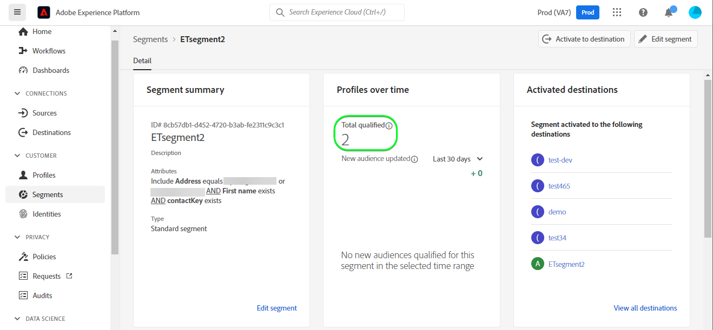
Task: Click the test465 destination icon
Action: coord(537,186)
